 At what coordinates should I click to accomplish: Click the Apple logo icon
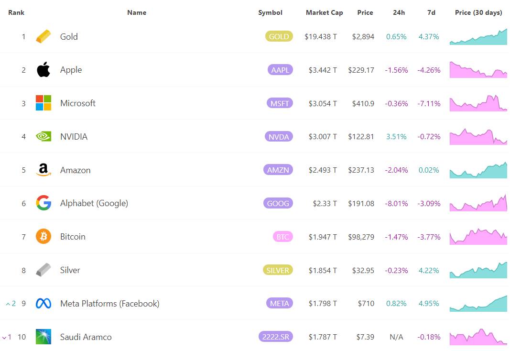point(43,70)
